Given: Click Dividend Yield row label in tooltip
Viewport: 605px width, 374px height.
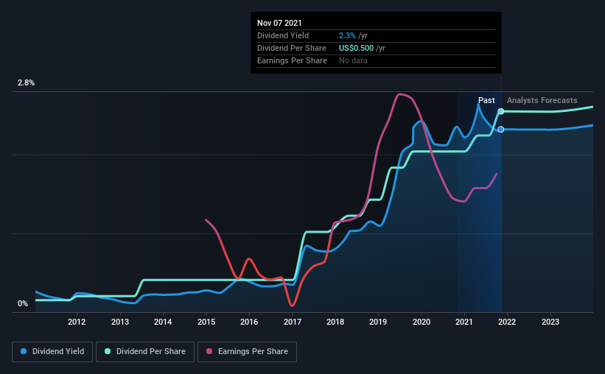Looking at the screenshot, I should [283, 35].
